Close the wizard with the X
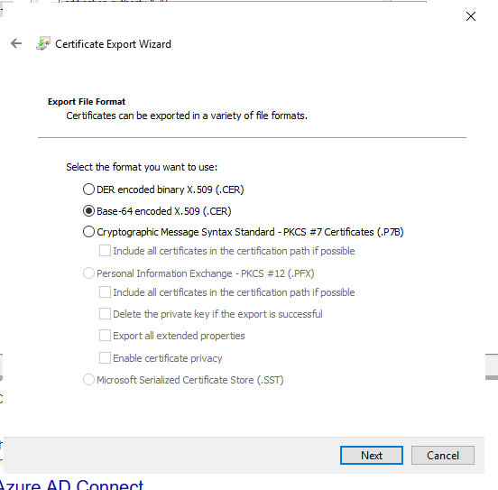Viewport: 498px width, 490px height. pyautogui.click(x=471, y=16)
